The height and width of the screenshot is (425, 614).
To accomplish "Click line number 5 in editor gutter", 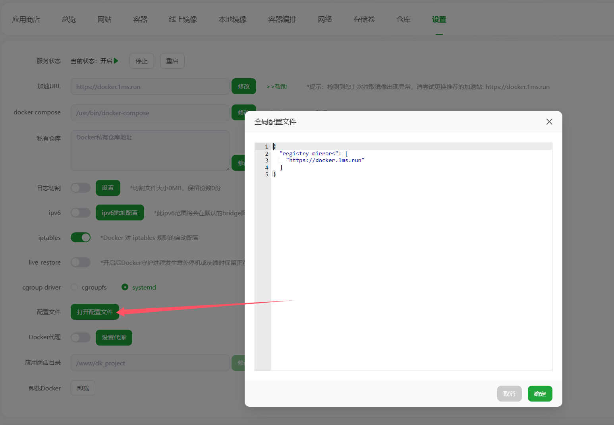I will pyautogui.click(x=266, y=174).
